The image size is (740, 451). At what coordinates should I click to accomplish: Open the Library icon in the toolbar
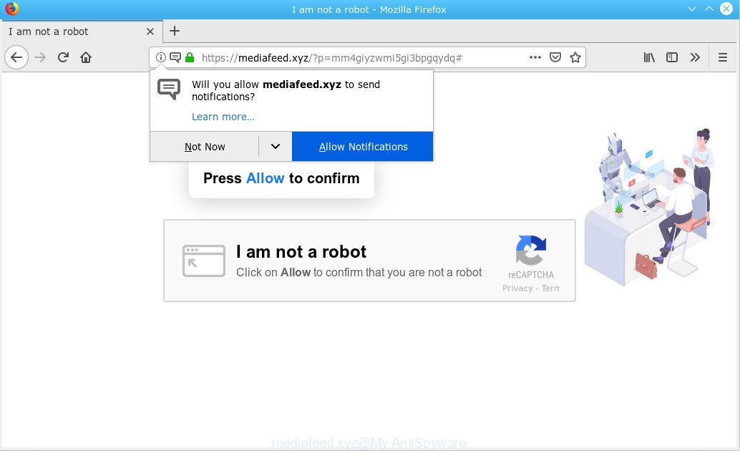[649, 57]
